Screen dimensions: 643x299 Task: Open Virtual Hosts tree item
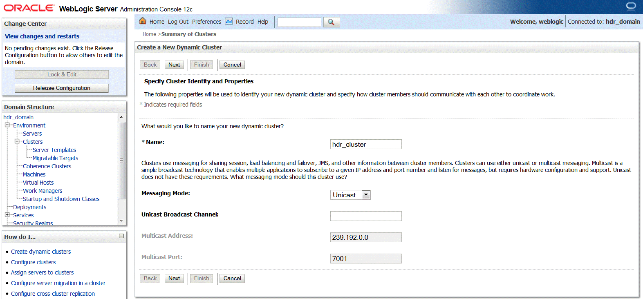(x=38, y=183)
